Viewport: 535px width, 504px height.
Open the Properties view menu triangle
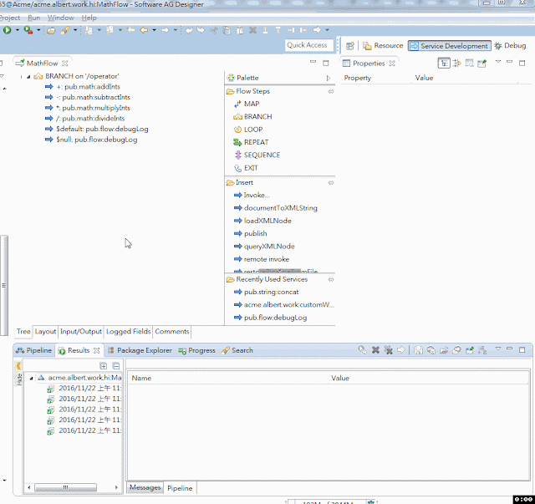click(x=498, y=62)
